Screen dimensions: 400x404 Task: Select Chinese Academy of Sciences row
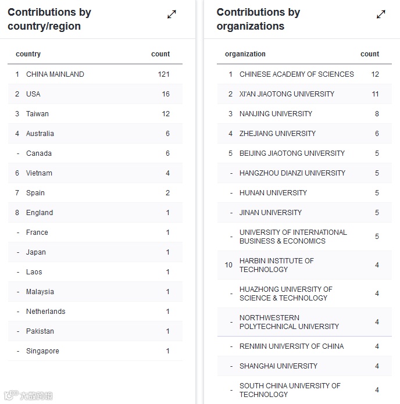tap(297, 74)
